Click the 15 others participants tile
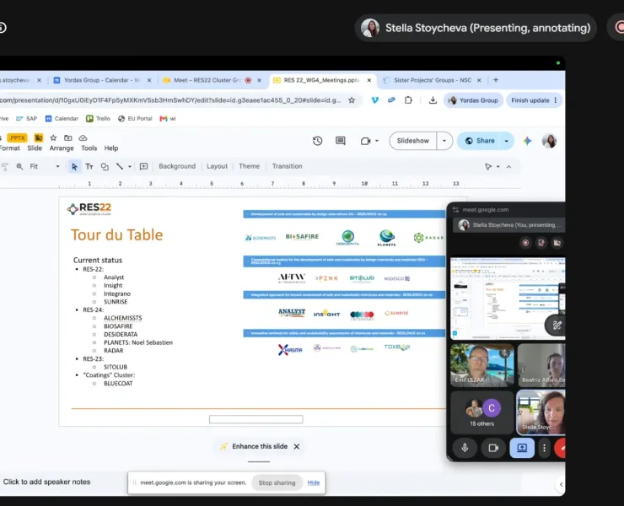Image resolution: width=624 pixels, height=506 pixels. 482,413
